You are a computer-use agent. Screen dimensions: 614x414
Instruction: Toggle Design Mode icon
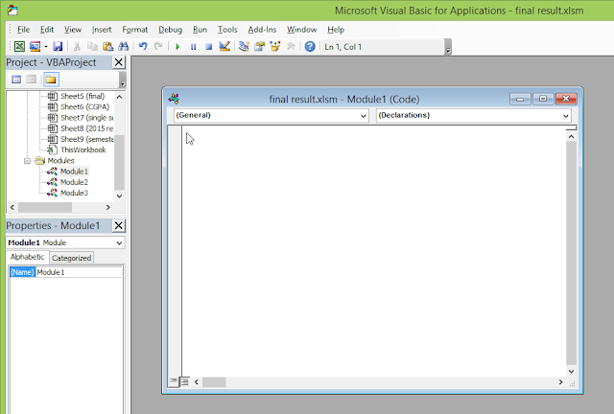pyautogui.click(x=224, y=47)
